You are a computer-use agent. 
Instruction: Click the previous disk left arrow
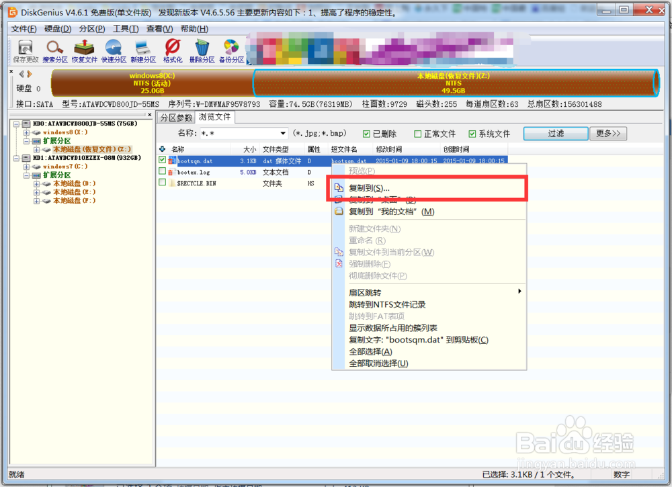click(x=21, y=74)
